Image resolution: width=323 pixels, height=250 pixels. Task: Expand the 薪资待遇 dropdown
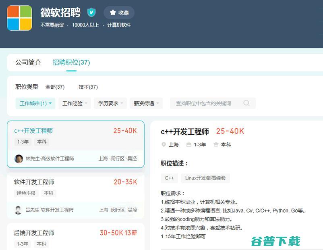click(x=146, y=103)
